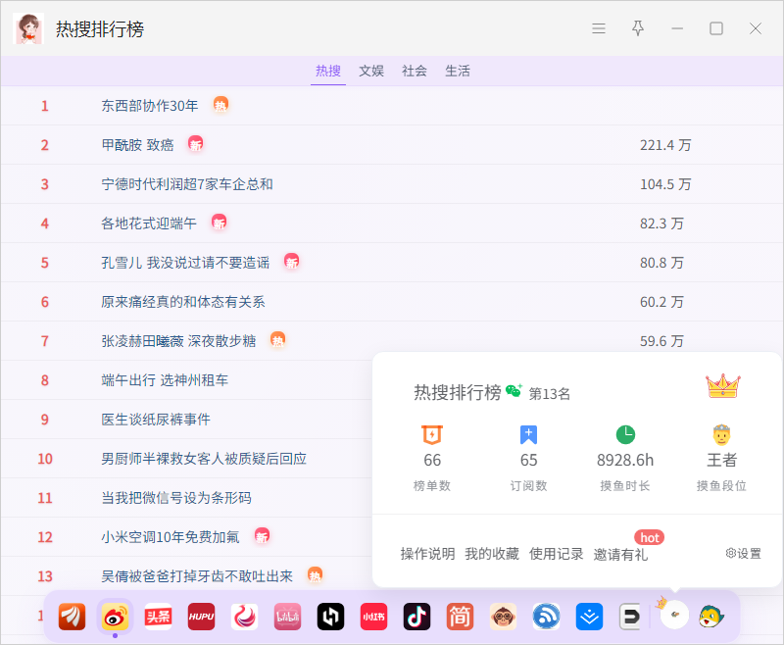Open 操作说明 link in popup

click(427, 554)
